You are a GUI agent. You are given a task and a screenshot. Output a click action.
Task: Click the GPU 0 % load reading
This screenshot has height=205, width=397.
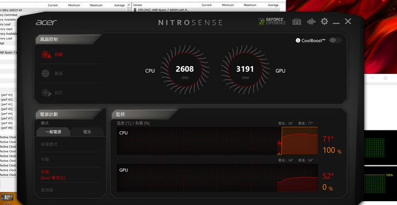(328, 187)
